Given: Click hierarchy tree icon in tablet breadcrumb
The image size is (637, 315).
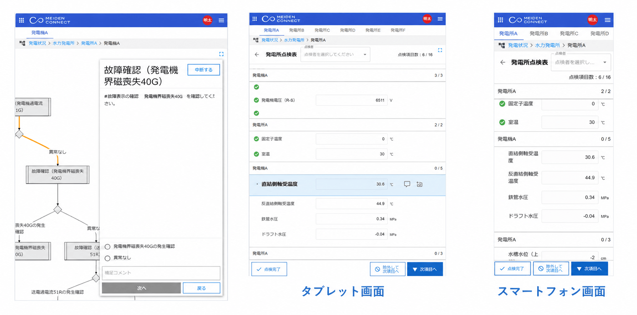Looking at the screenshot, I should tap(256, 40).
